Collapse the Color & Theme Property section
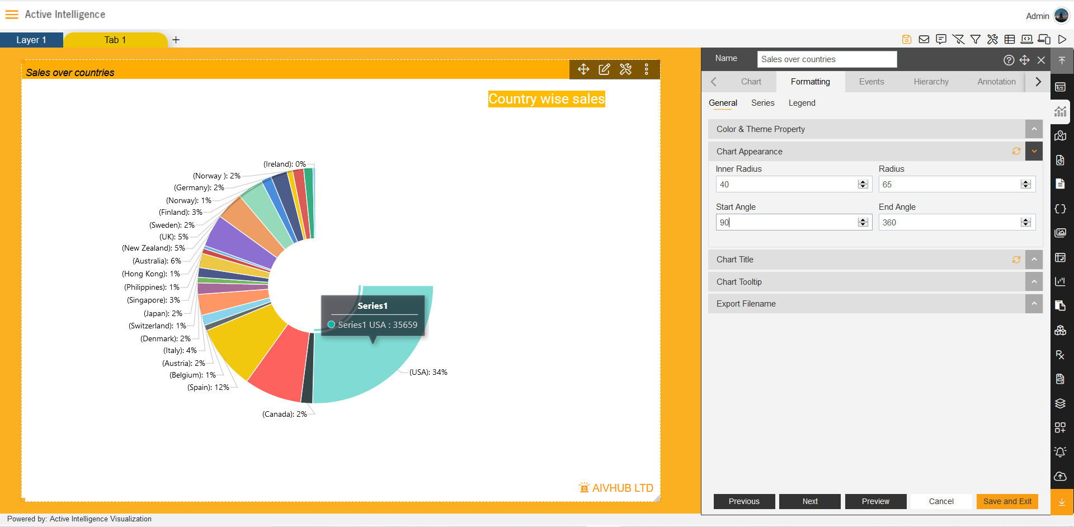 pyautogui.click(x=1034, y=129)
